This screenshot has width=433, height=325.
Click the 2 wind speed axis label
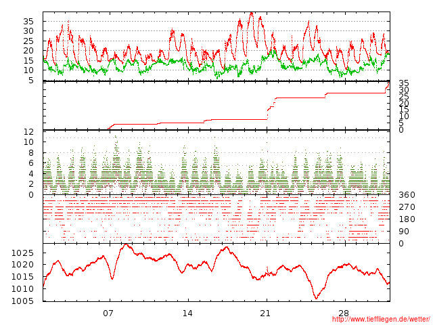tap(31, 184)
